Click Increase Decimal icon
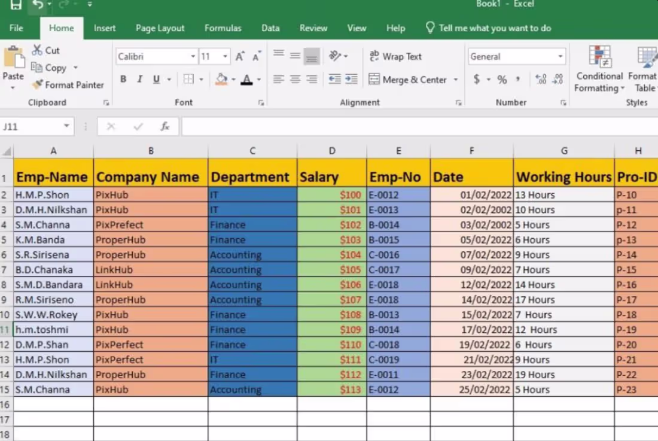 point(541,79)
